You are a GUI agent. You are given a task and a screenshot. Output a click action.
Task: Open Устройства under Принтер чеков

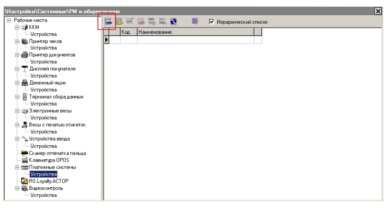(x=43, y=48)
